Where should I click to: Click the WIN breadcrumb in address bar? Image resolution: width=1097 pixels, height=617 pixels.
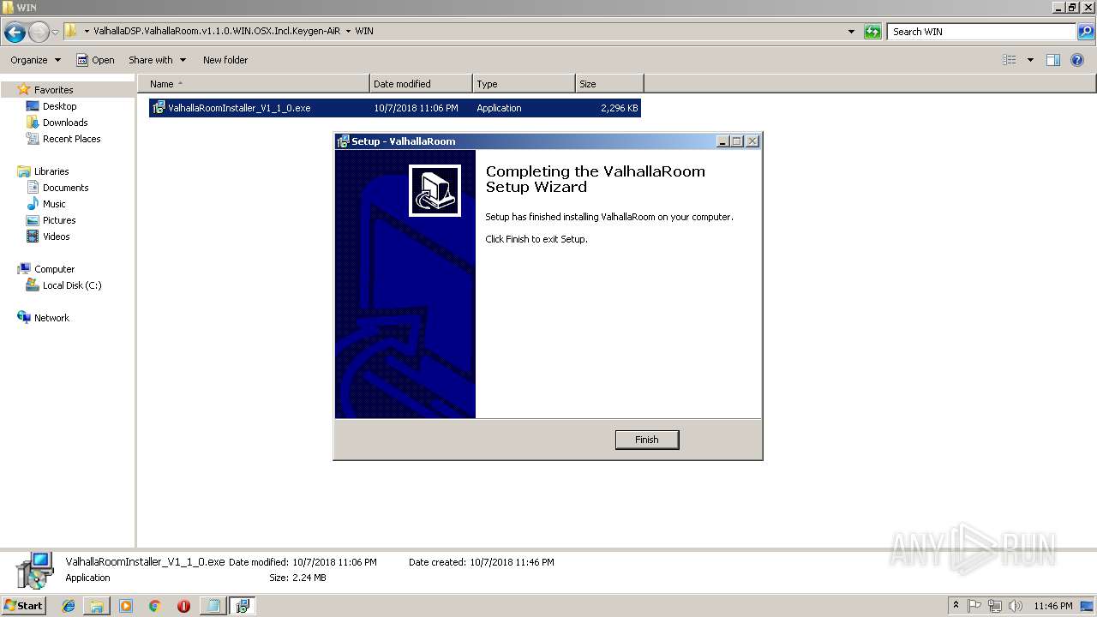point(364,32)
